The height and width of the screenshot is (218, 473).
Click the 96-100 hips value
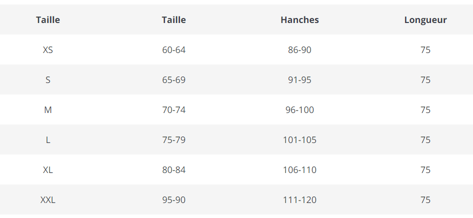299,110
